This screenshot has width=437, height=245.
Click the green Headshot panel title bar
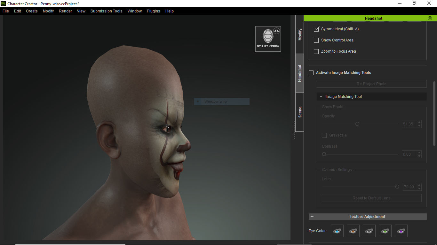(x=370, y=18)
